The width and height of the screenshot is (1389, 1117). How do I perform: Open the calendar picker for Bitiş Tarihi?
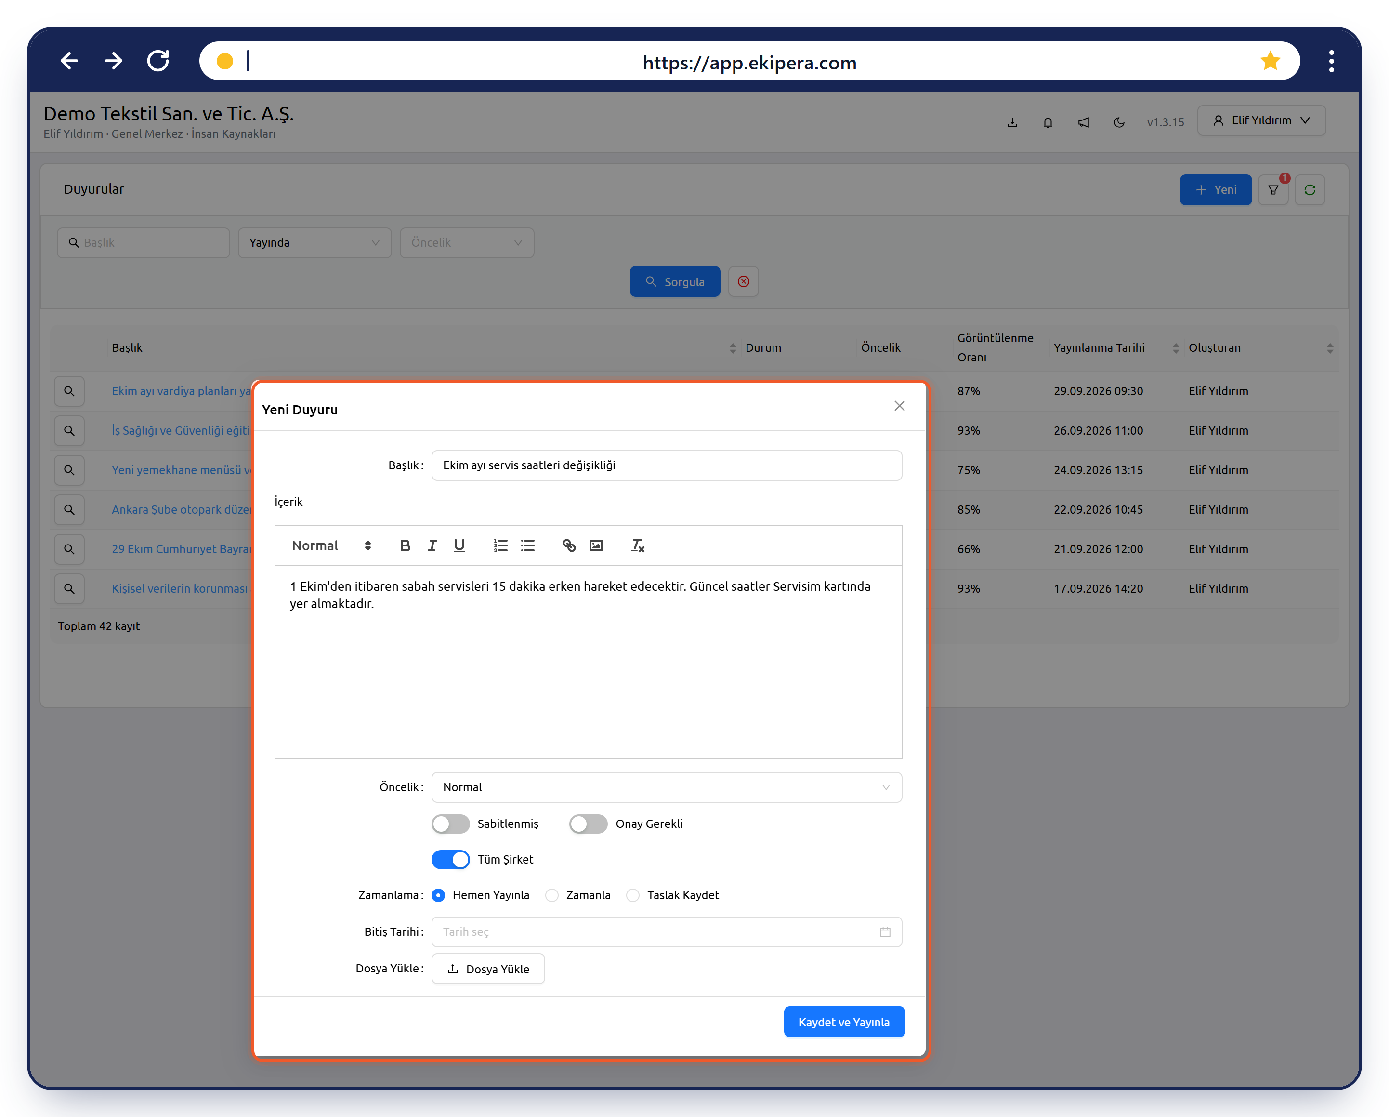click(885, 931)
